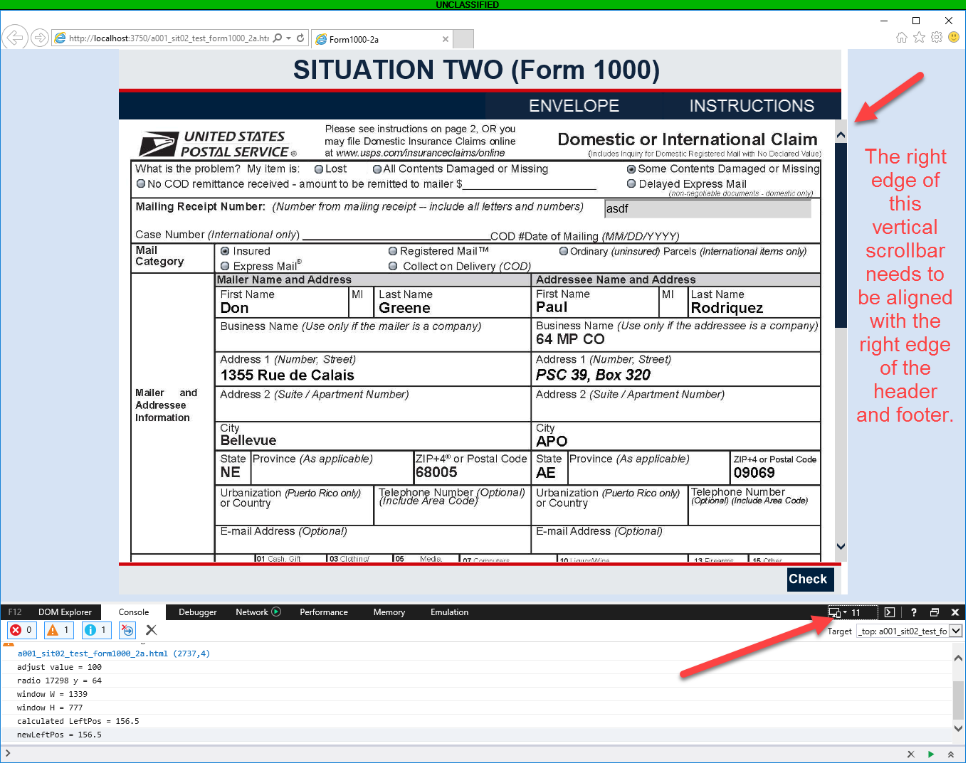Switch to the Emulation tab

click(x=450, y=612)
